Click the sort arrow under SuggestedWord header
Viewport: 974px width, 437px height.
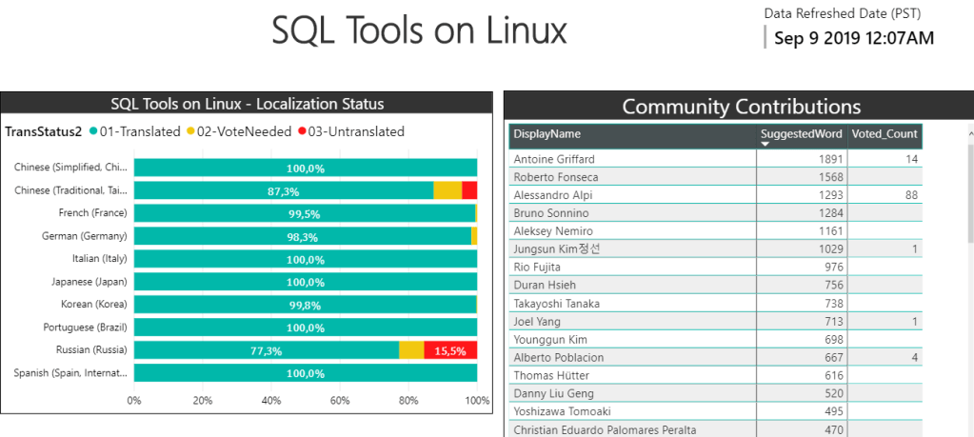click(x=765, y=145)
